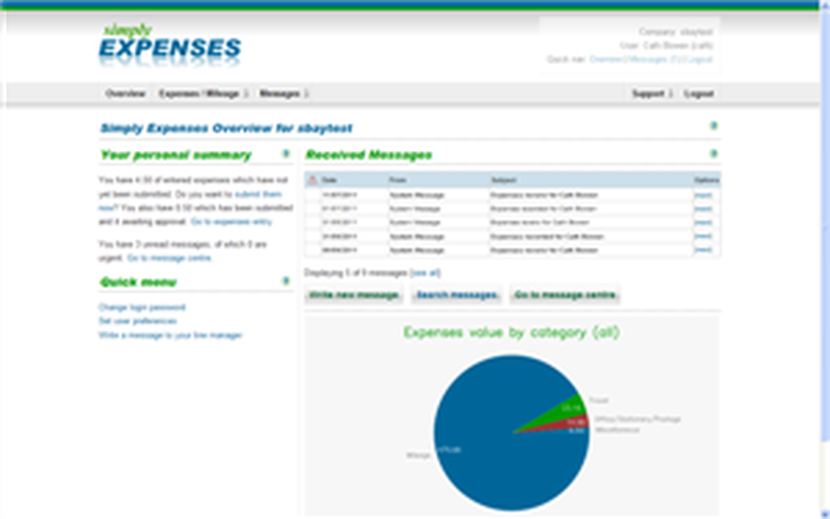Click the 'Expenses value by category (all)' chart title
This screenshot has height=519, width=830.
(x=511, y=332)
